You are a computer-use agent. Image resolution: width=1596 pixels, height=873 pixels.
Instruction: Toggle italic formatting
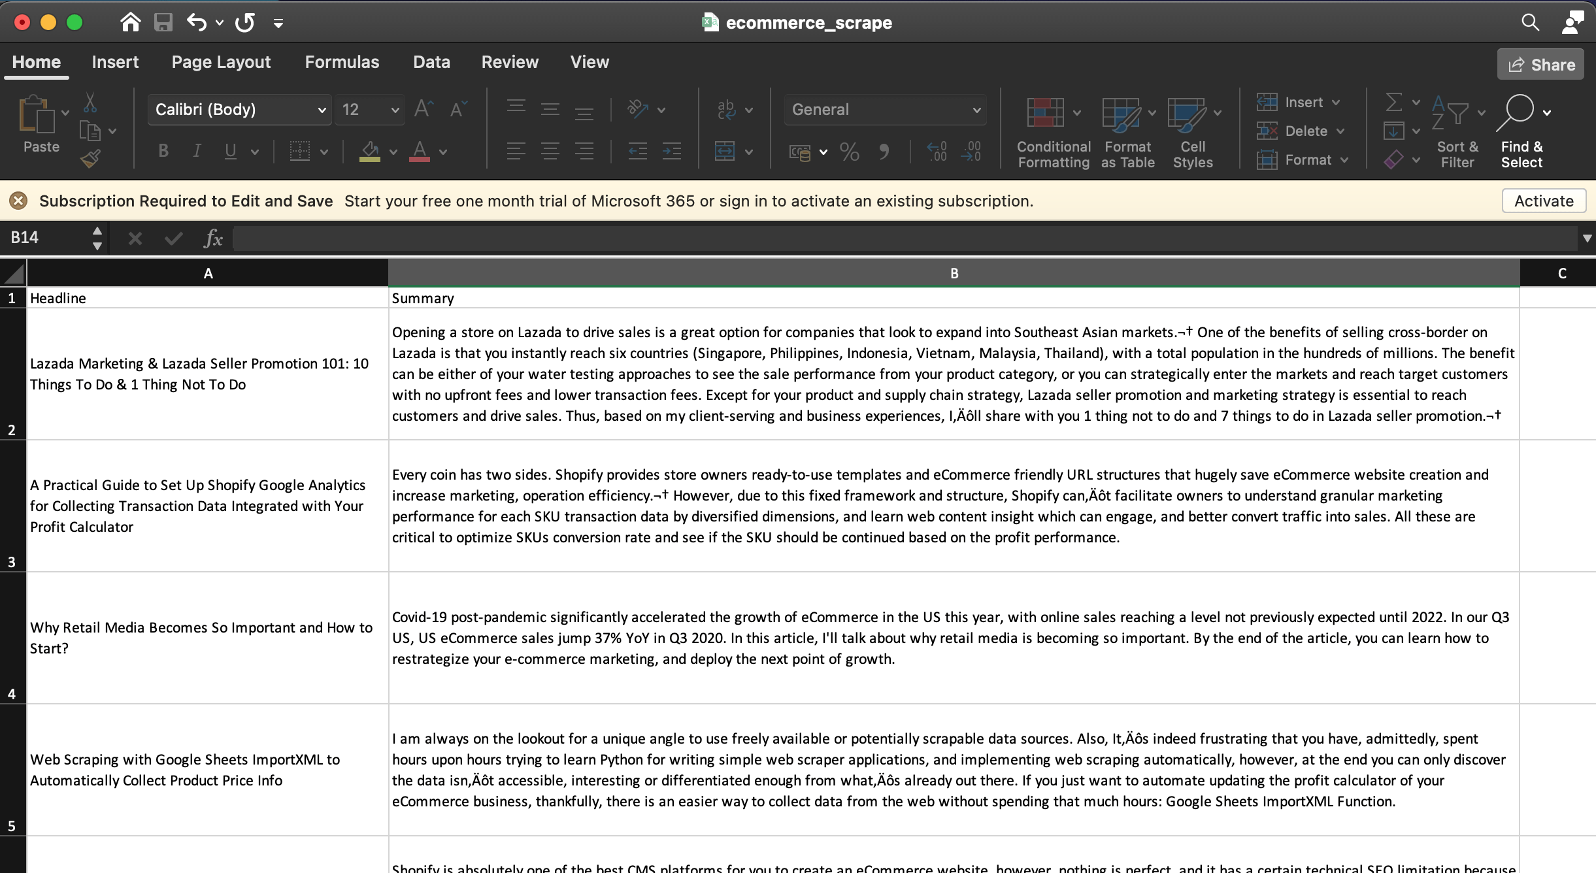click(x=196, y=151)
